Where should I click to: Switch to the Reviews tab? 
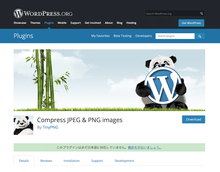click(x=46, y=161)
